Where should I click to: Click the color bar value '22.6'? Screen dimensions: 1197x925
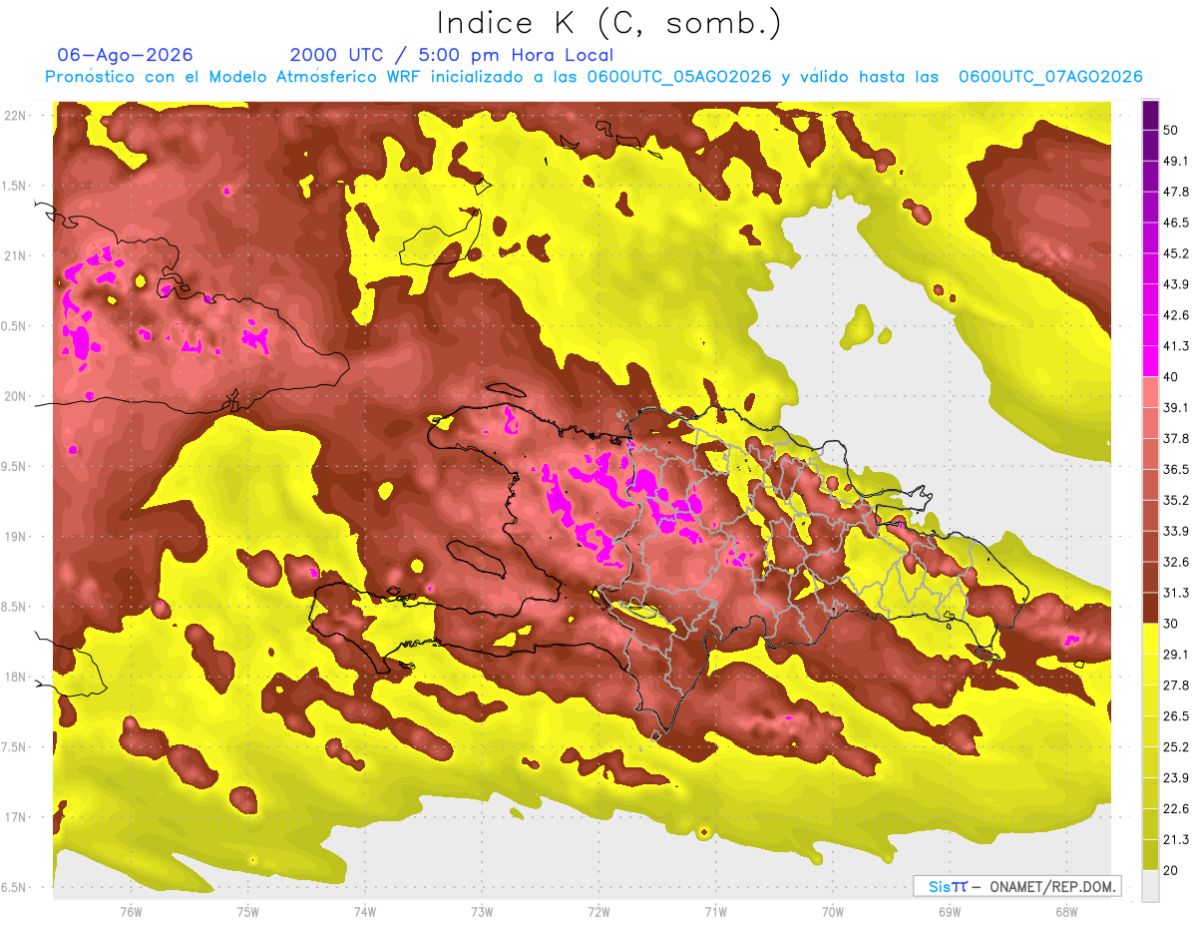point(1176,808)
